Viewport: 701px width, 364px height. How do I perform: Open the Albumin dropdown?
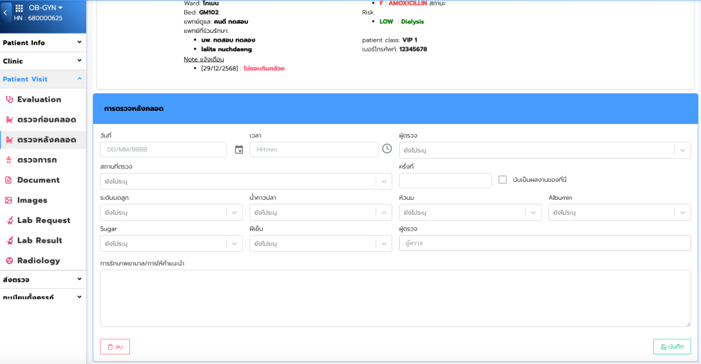(682, 213)
